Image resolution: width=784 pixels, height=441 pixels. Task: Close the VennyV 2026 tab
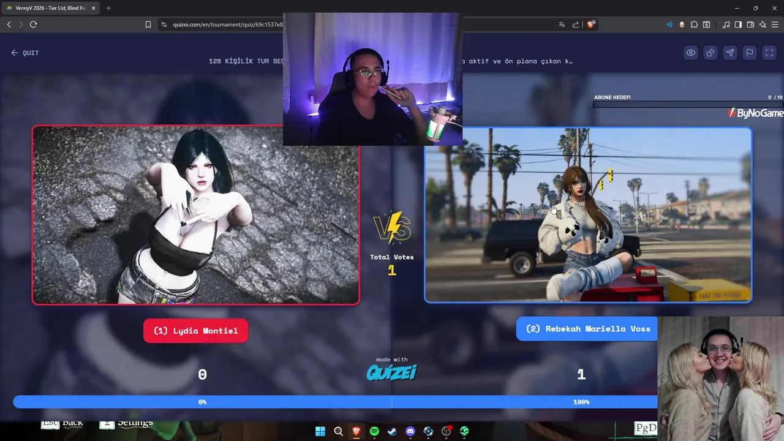coord(94,8)
